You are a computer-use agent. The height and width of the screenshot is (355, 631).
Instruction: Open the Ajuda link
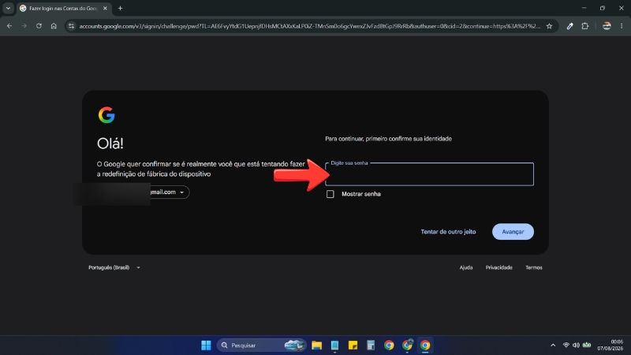click(x=465, y=267)
